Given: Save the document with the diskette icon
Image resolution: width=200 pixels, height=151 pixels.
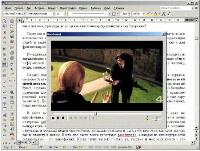Looking at the screenshot, I should 12,36.
